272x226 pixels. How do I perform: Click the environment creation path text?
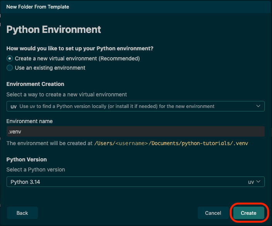coord(171,143)
